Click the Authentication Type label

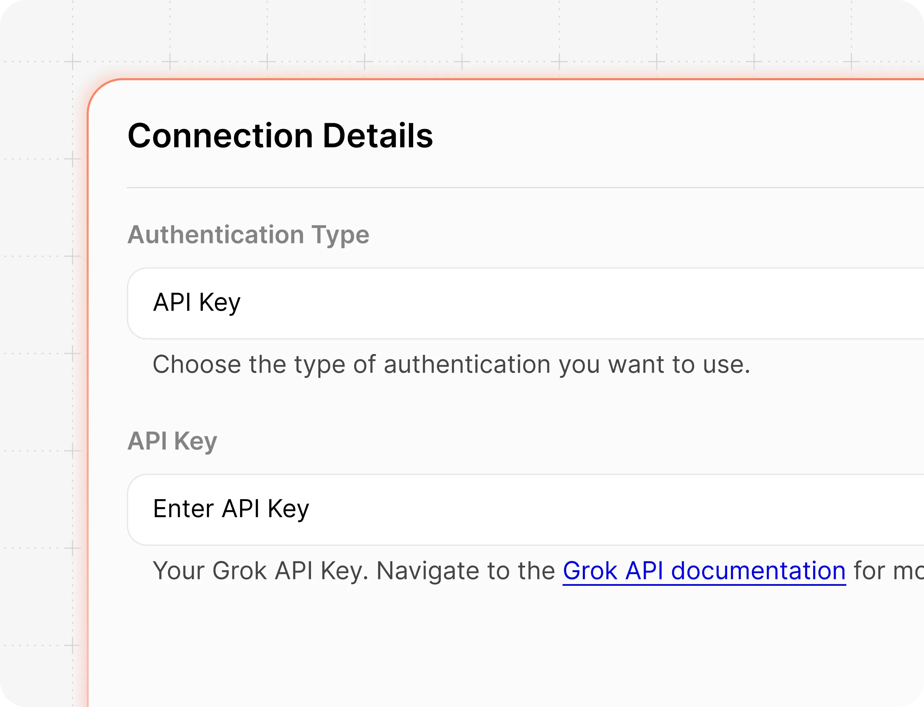coord(248,234)
